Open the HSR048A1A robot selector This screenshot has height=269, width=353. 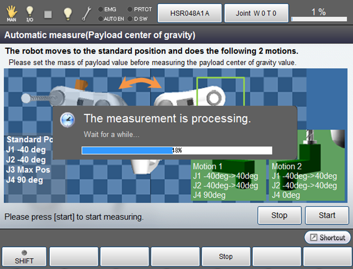(190, 13)
